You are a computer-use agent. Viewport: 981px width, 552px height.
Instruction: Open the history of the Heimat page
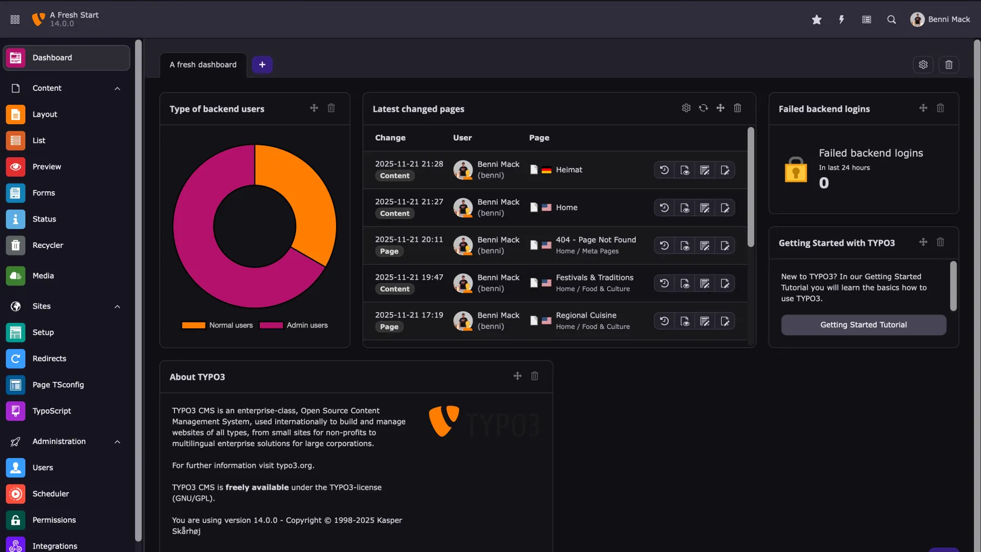pos(664,170)
